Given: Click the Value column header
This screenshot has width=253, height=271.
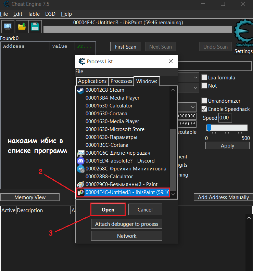Looking at the screenshot, I should tap(62, 46).
